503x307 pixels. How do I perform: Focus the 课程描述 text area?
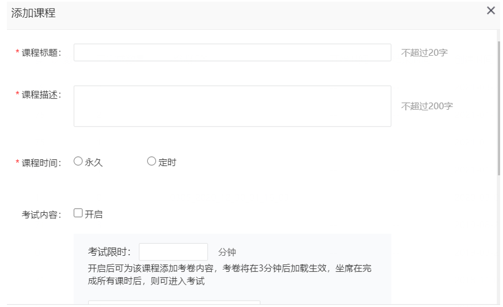(x=232, y=106)
